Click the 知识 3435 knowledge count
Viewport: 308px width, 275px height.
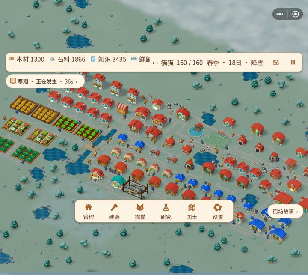click(112, 59)
